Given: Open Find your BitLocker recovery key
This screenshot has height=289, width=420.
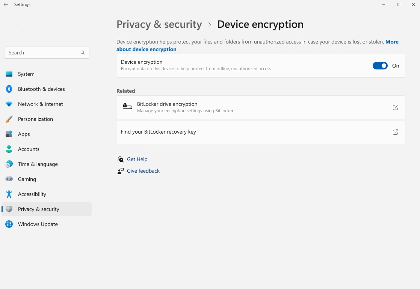Looking at the screenshot, I should coord(158,132).
